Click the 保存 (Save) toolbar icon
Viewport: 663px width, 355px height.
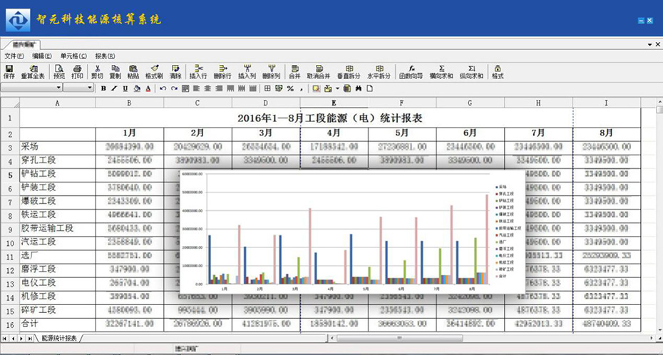coord(9,71)
